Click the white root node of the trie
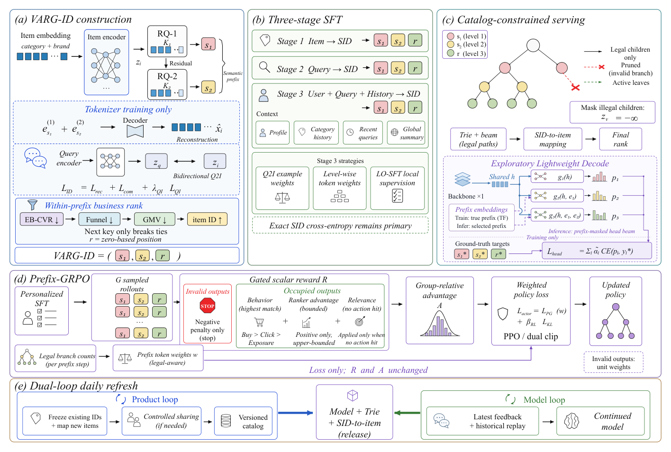 533,45
